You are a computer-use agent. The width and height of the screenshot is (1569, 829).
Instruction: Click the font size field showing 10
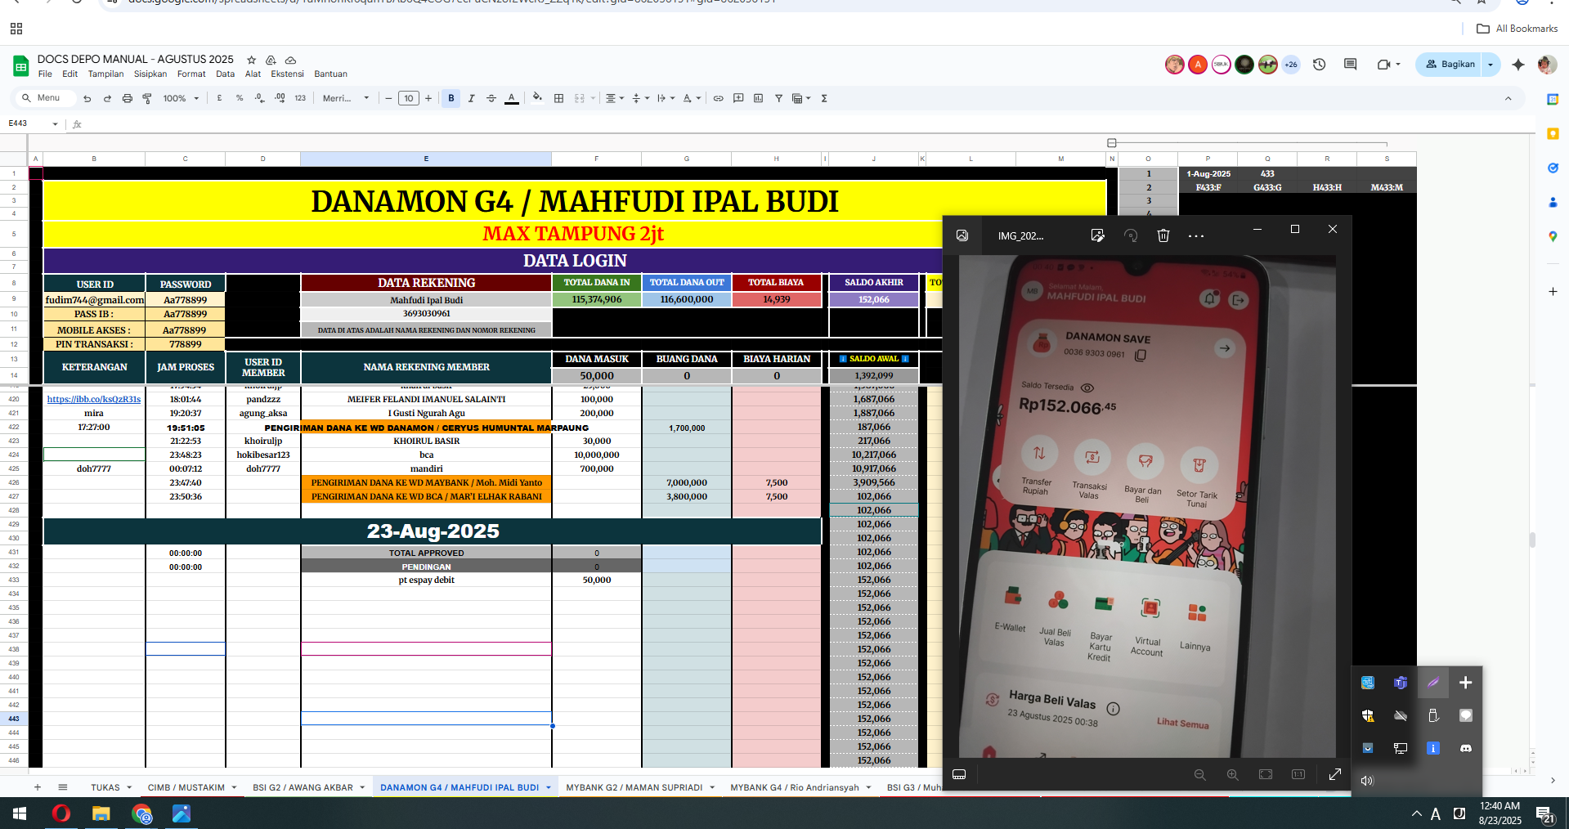point(409,98)
